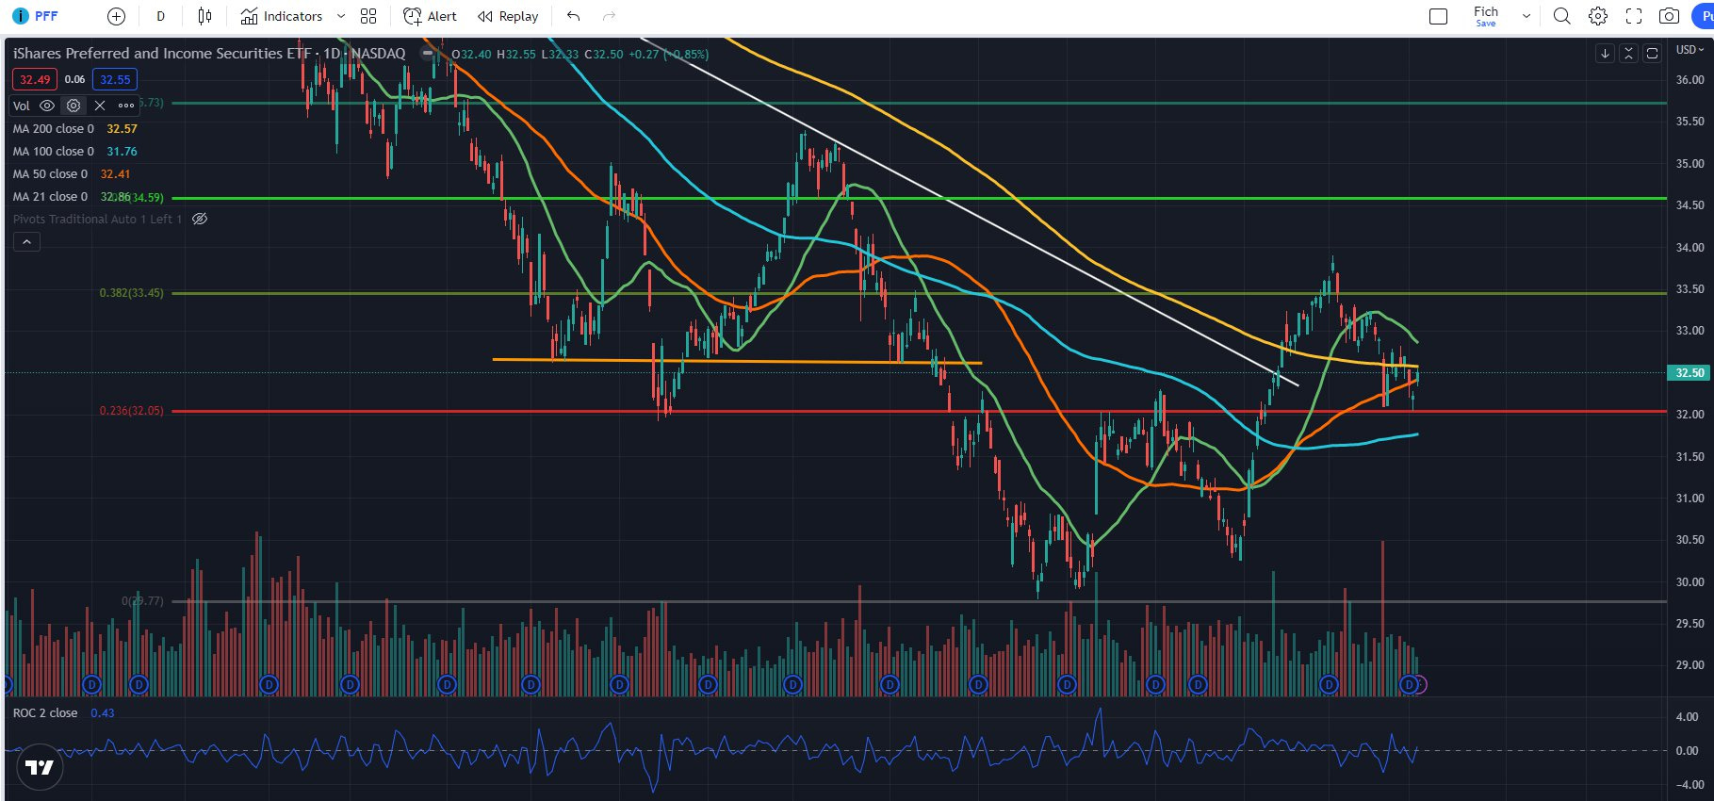
Task: Take a chart snapshot with camera icon
Action: [1669, 16]
